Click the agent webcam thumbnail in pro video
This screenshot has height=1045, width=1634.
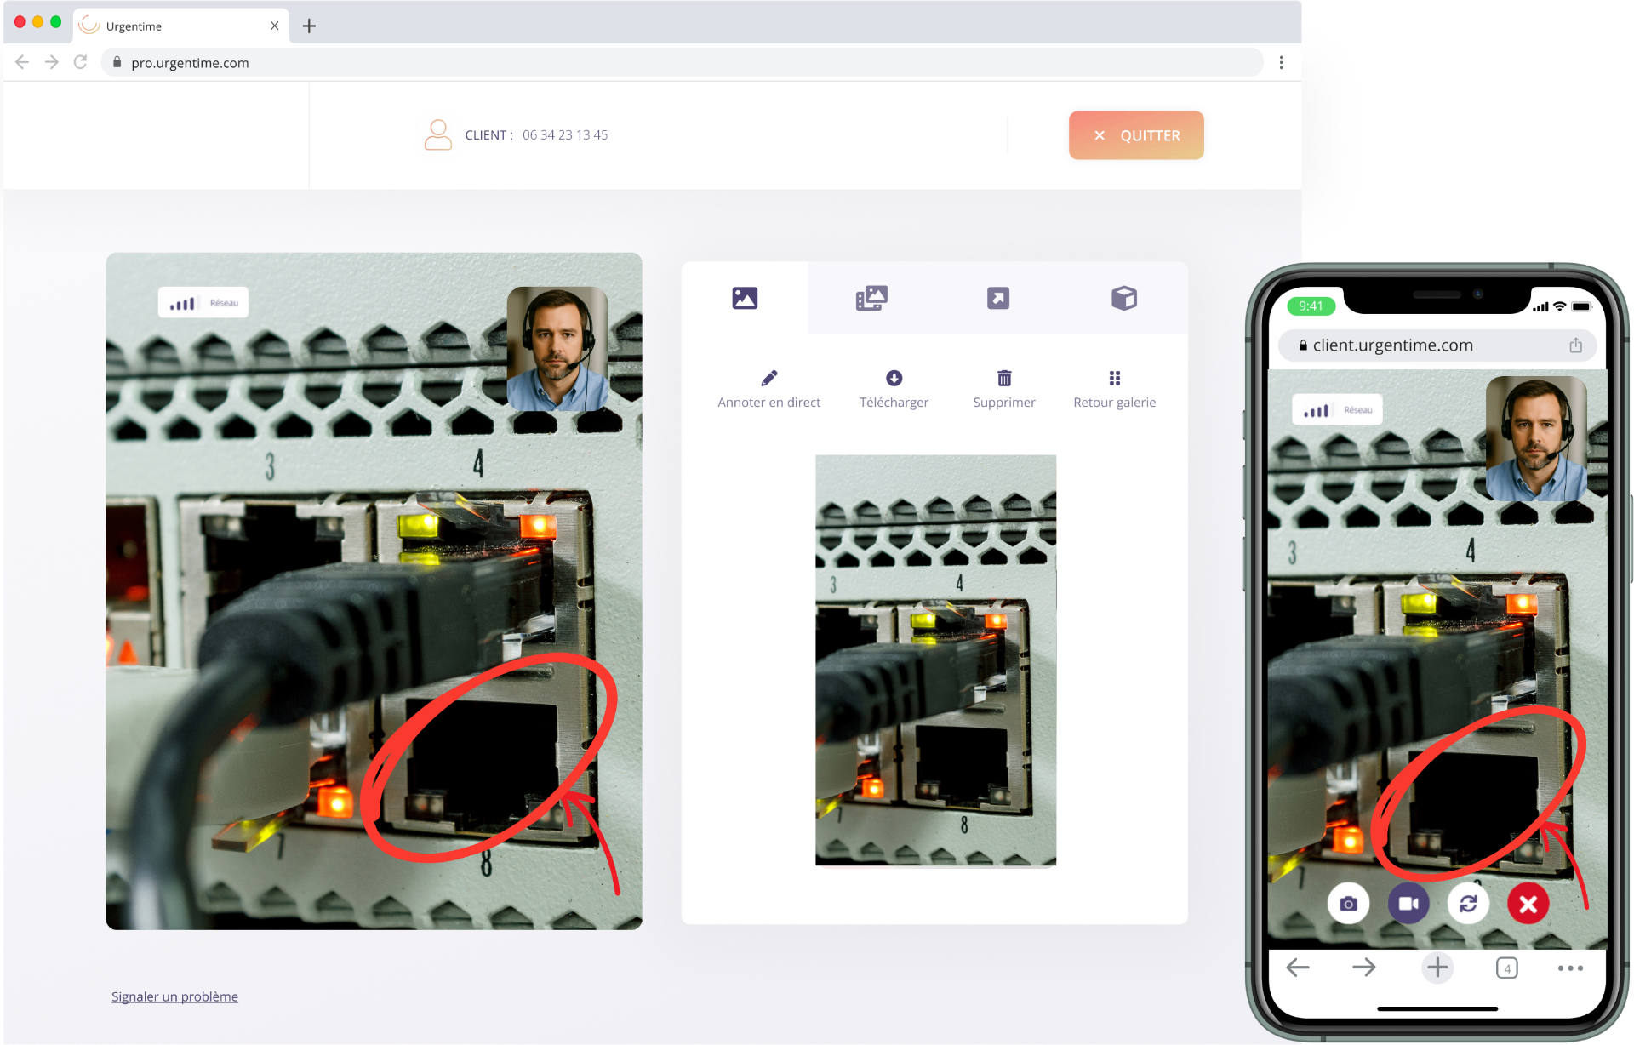click(557, 349)
